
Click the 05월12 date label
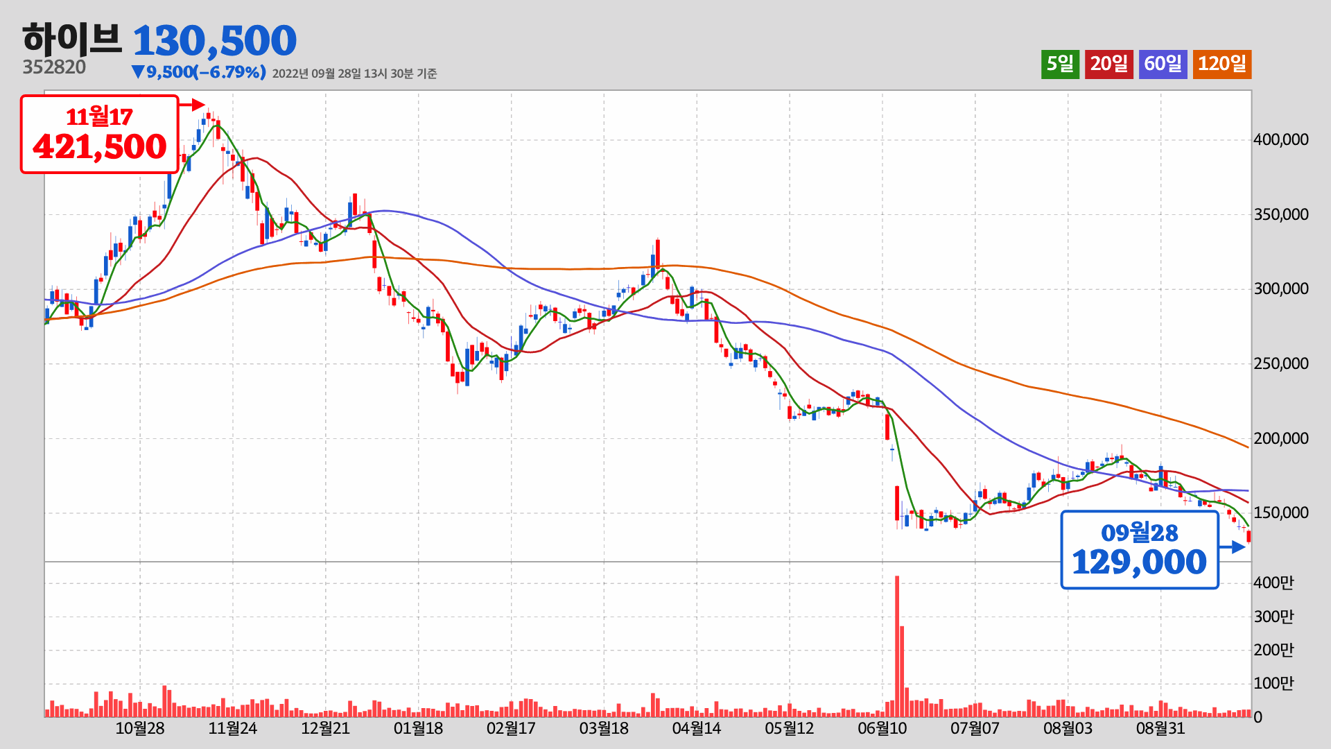[790, 729]
